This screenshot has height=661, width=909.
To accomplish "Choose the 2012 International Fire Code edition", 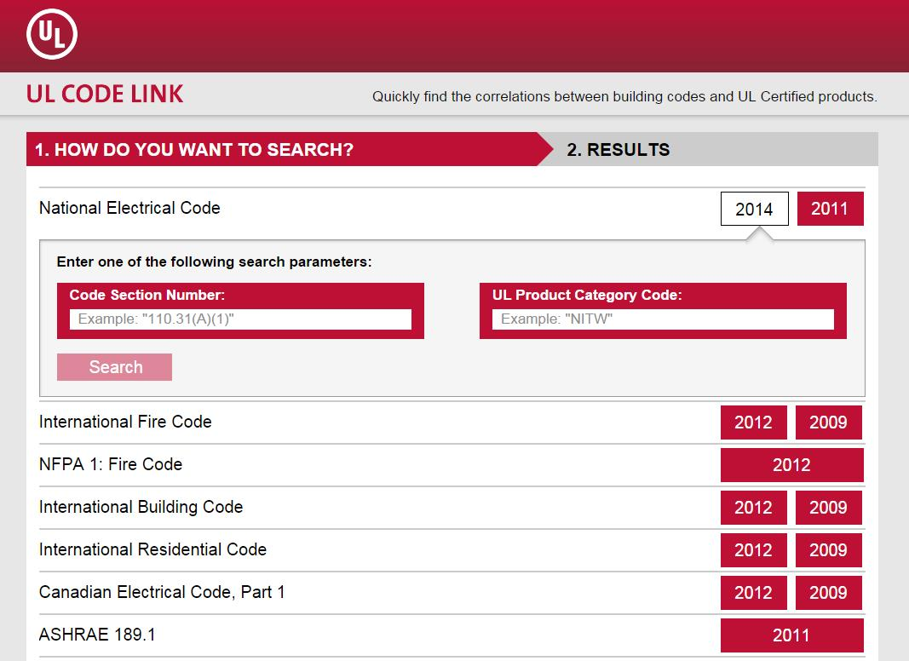I will [754, 422].
